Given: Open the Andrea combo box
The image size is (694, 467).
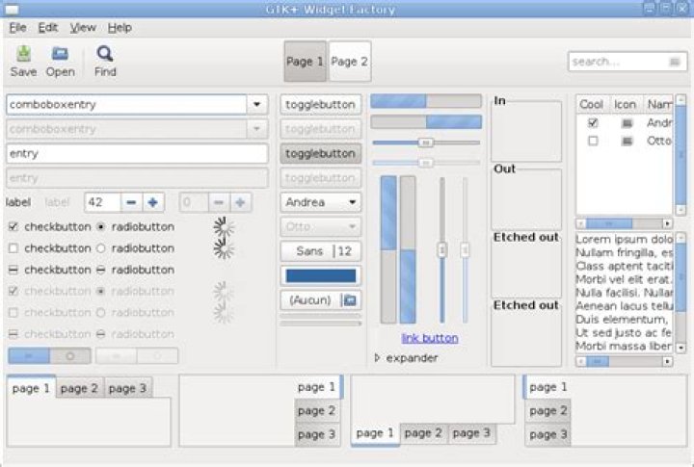Looking at the screenshot, I should tap(320, 202).
